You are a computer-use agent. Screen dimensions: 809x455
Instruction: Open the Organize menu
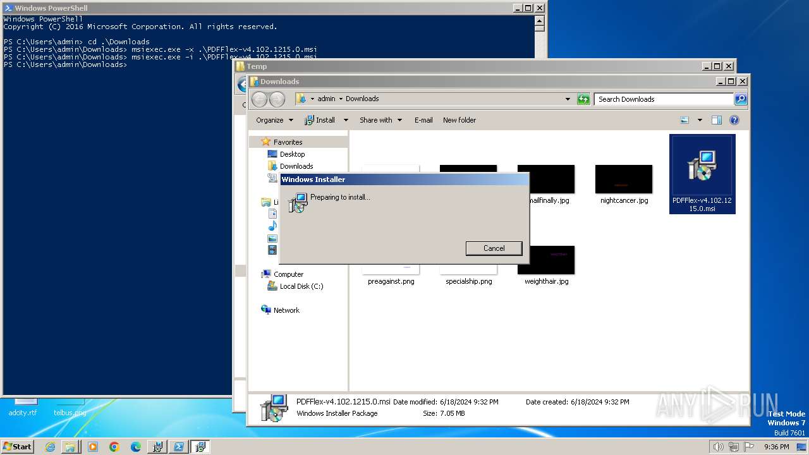274,120
